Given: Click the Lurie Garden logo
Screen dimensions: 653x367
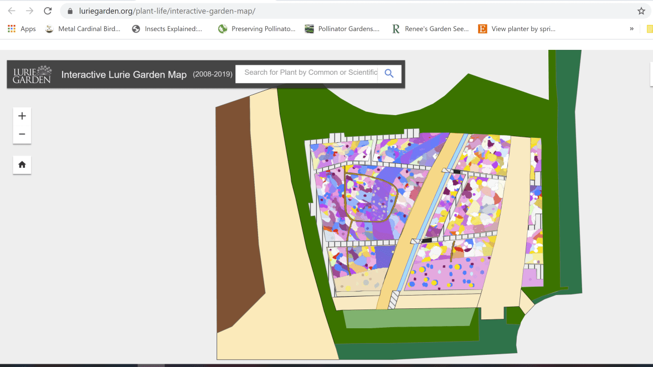Looking at the screenshot, I should (33, 74).
